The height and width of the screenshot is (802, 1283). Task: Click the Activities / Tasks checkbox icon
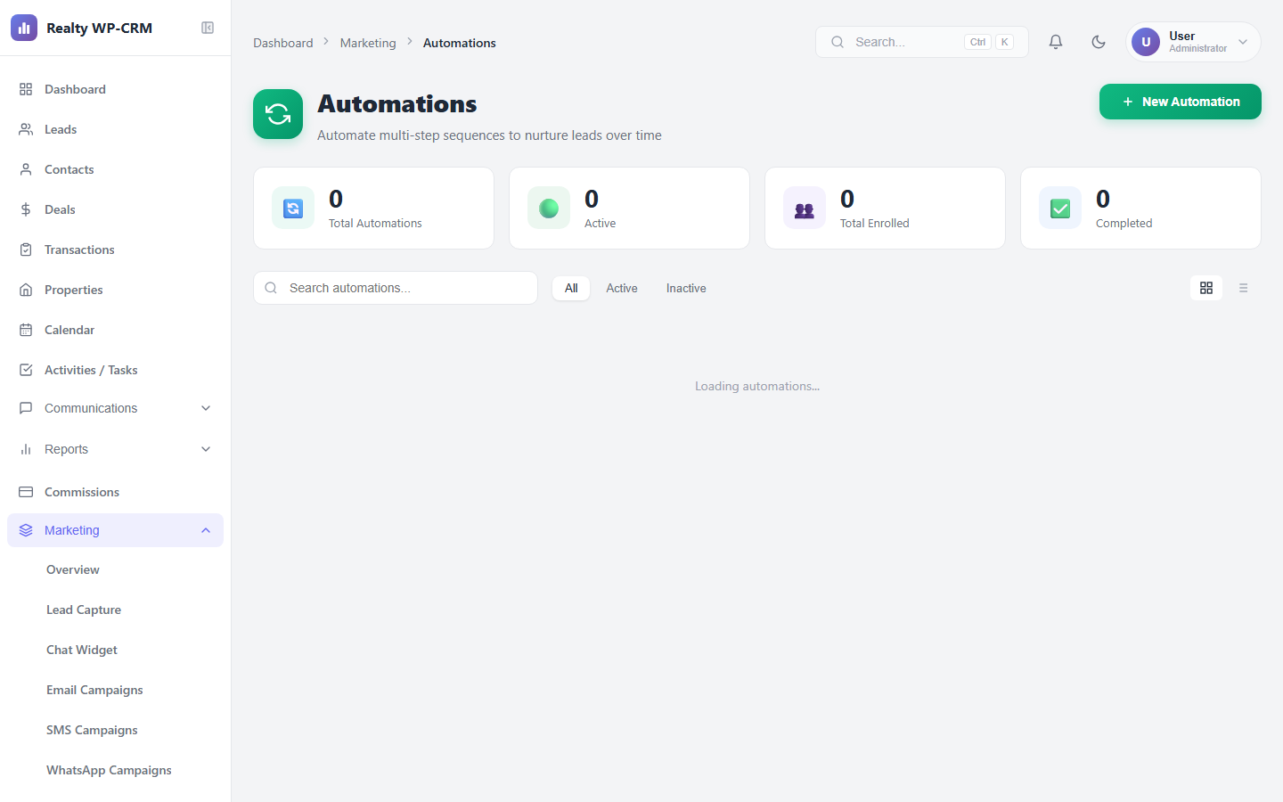pos(26,370)
